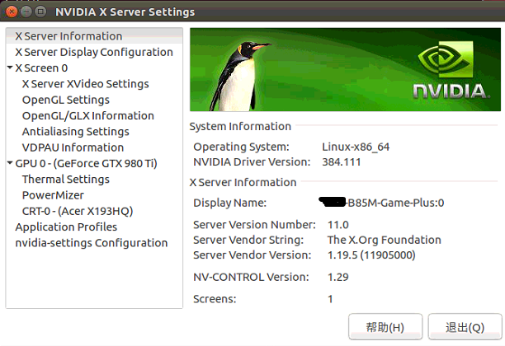This screenshot has height=346, width=505.
Task: Click the Server Vendor Version label
Action: [x=252, y=255]
